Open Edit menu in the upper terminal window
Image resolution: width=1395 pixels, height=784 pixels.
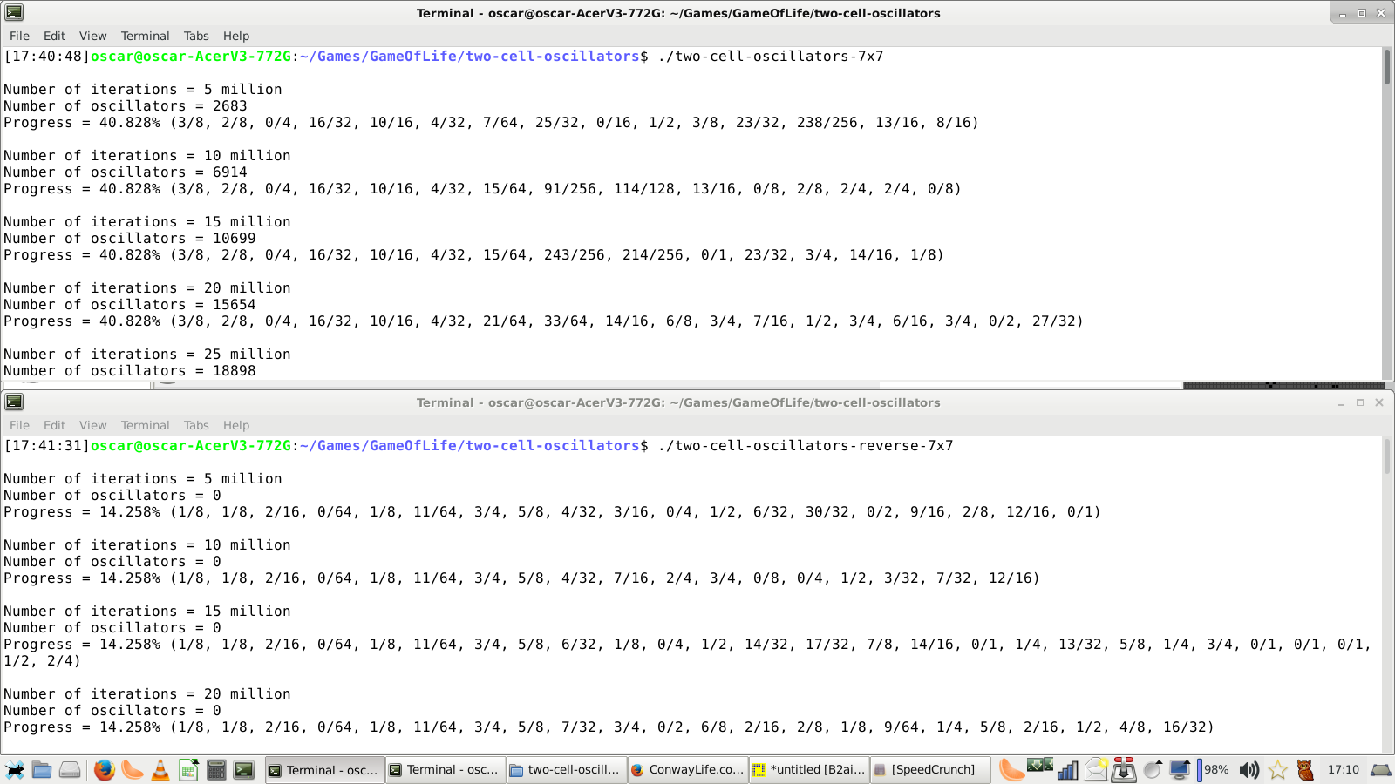54,36
